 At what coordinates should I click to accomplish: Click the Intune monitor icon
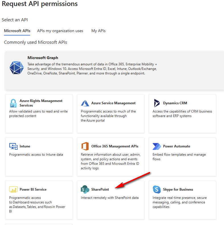pos(13,146)
